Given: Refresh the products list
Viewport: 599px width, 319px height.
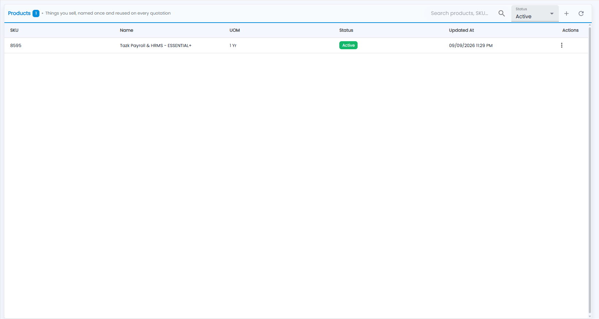Looking at the screenshot, I should (581, 13).
